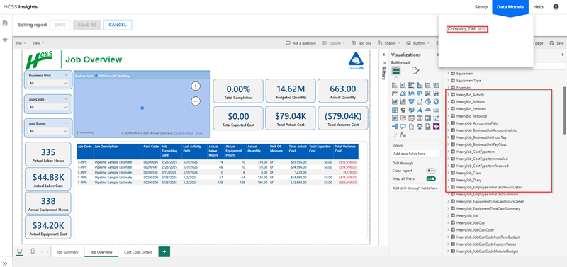
Task: Choose the table visualization
Action: point(420,118)
